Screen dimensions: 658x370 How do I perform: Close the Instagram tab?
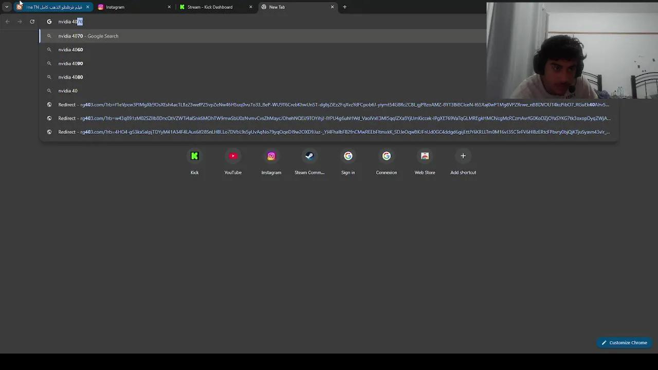pos(169,7)
